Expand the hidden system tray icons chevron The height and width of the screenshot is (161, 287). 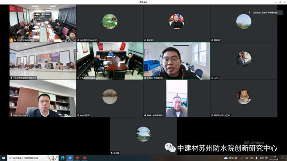[x=242, y=158]
